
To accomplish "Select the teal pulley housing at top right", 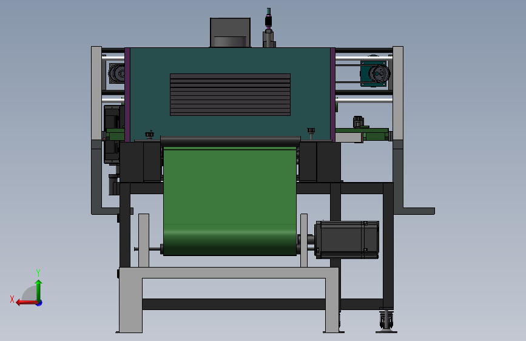I will pos(374,73).
